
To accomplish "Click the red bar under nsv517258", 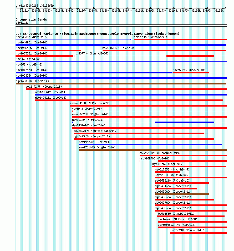I will pos(168,172).
